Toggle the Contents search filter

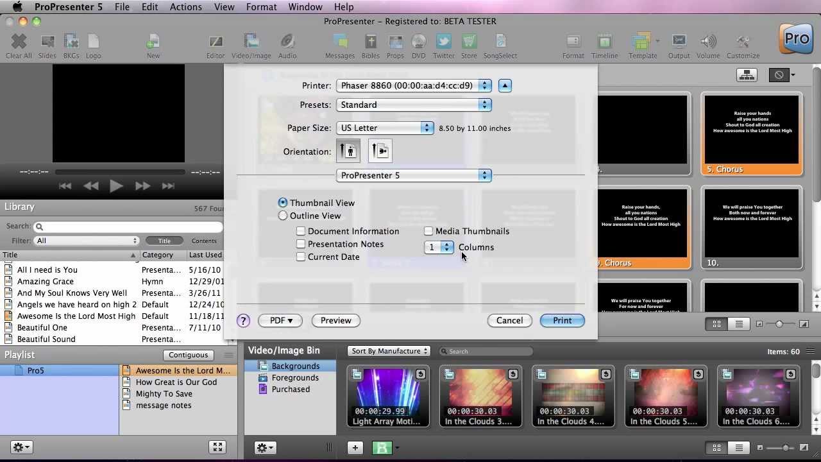coord(204,241)
